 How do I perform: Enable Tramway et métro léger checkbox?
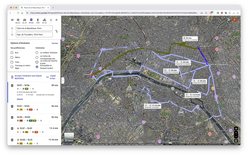tap(12, 67)
